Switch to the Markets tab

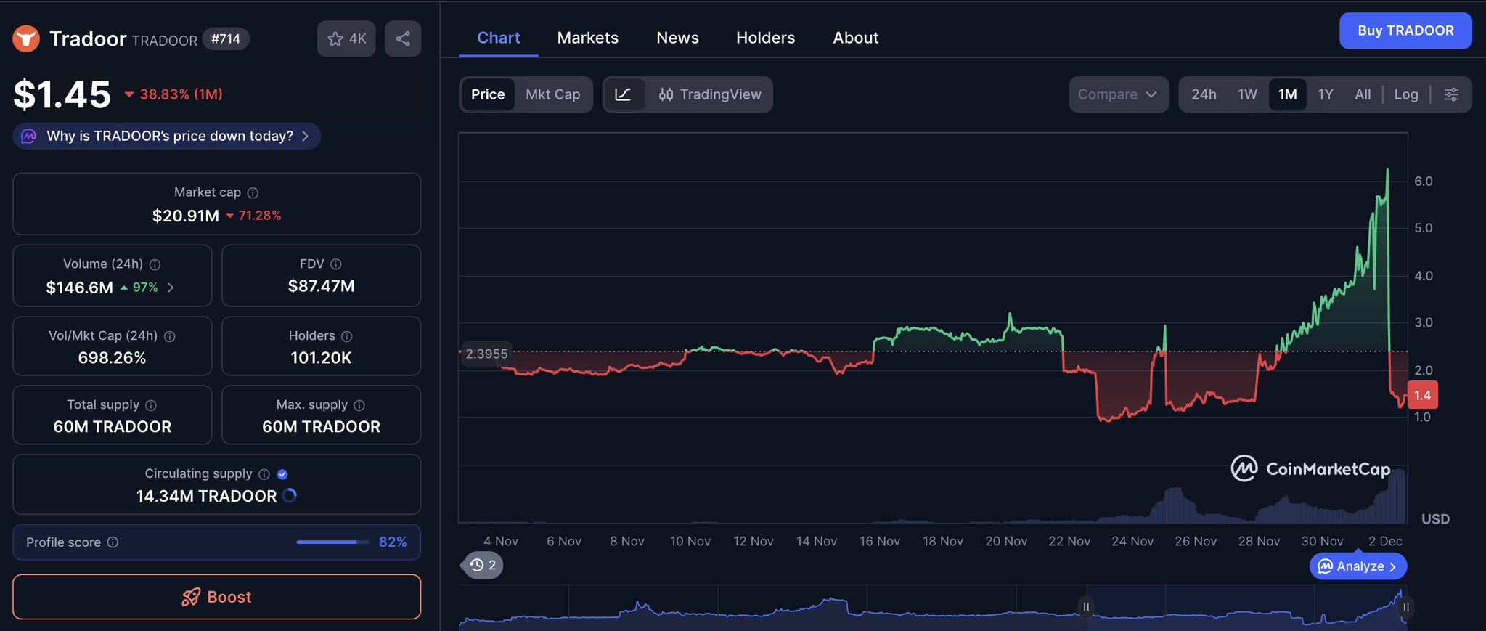[587, 38]
